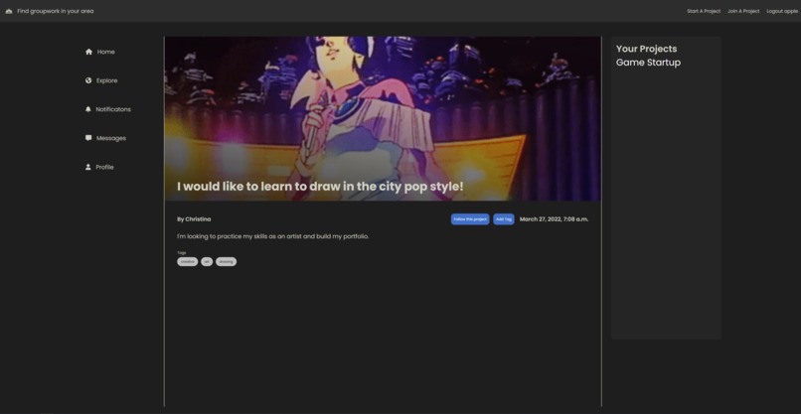Click the Explore globe icon
This screenshot has height=414, width=801.
point(88,80)
